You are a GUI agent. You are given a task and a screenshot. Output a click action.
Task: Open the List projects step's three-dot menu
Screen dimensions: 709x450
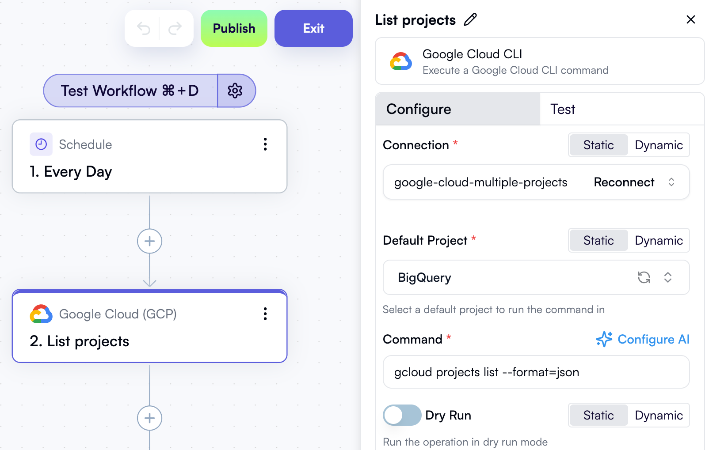[265, 314]
